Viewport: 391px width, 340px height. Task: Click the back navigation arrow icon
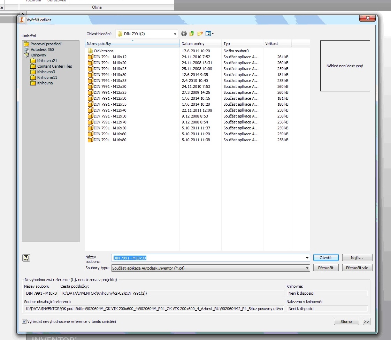click(x=184, y=34)
